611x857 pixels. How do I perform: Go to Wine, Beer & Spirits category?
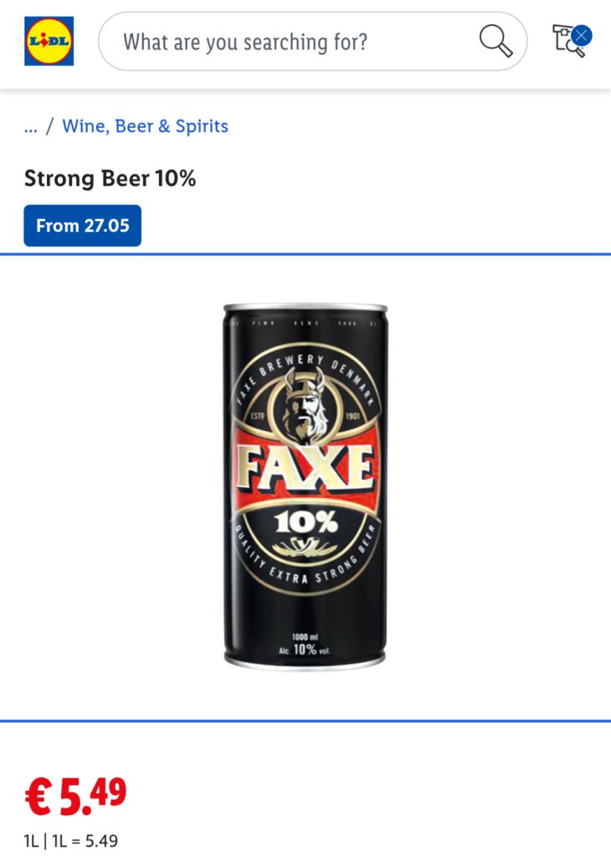[146, 126]
